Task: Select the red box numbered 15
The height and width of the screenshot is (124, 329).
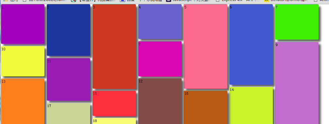Action: pos(114,103)
